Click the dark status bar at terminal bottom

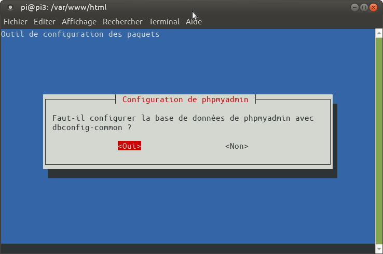click(187, 248)
